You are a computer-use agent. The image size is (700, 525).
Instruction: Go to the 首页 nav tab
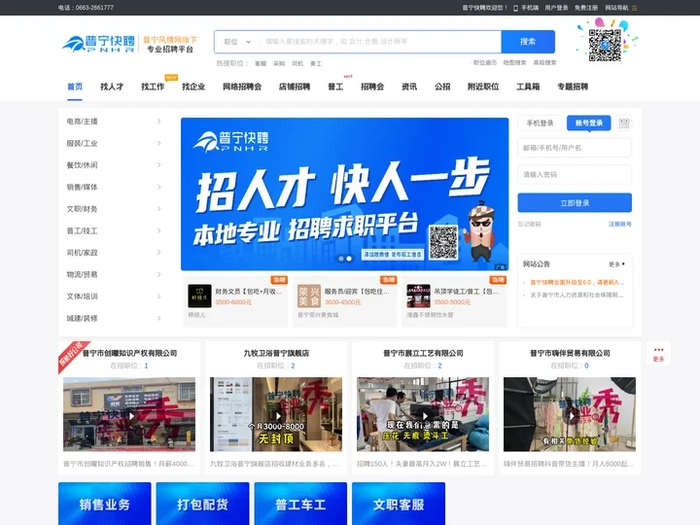click(x=75, y=87)
